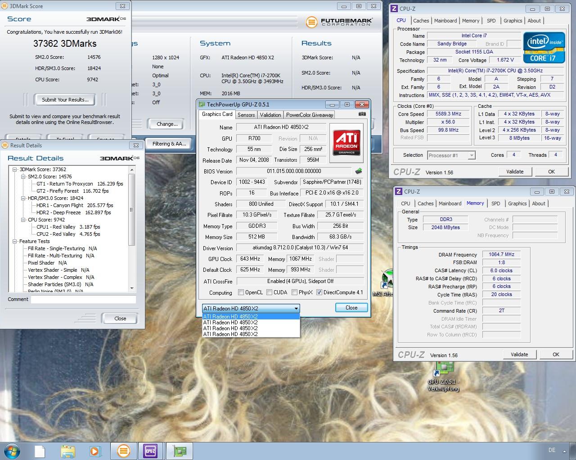
Task: Open the GPU-Z 0.5.1 desktop shortcut
Action: click(x=444, y=376)
